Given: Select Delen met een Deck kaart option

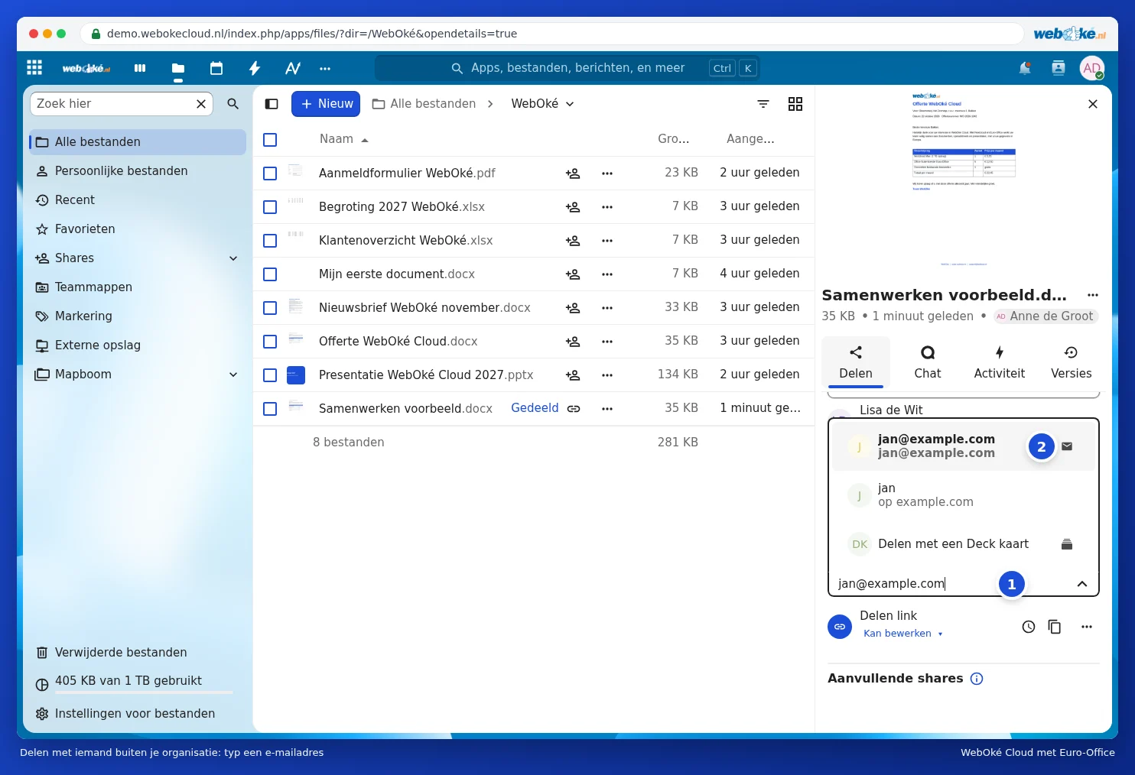Looking at the screenshot, I should tap(964, 544).
